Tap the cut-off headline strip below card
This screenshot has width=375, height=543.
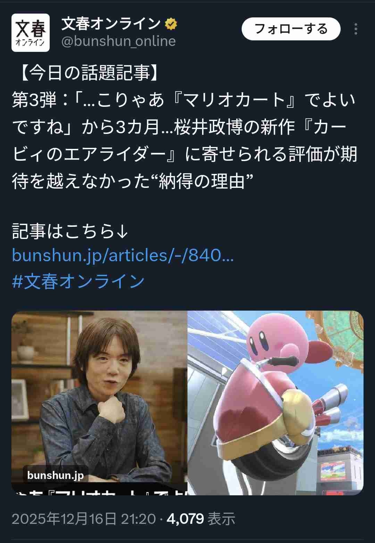[100, 489]
